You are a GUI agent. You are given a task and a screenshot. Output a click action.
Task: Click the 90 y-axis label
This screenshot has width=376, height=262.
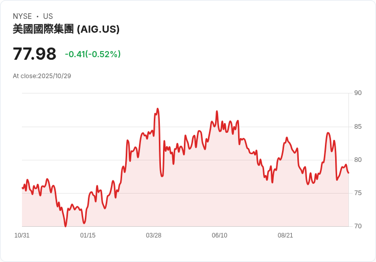358,93
